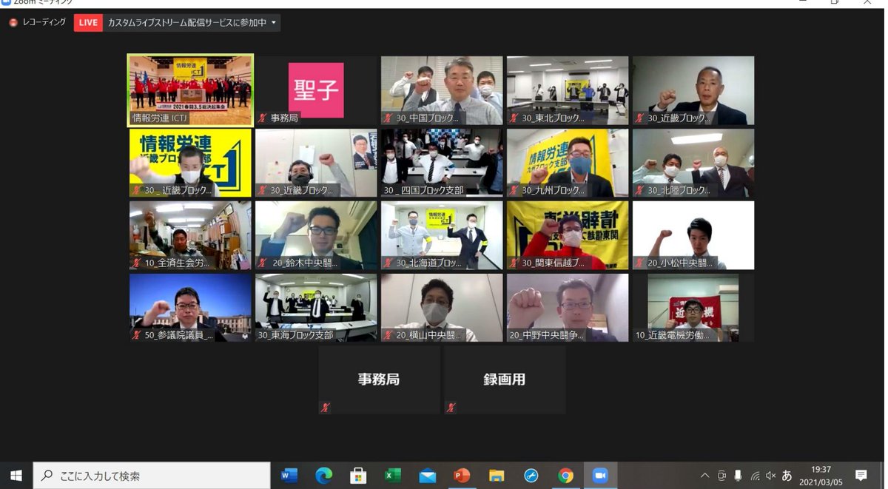Click the taskbar search box ここに入力して検索
Image resolution: width=888 pixels, height=489 pixels.
152,476
